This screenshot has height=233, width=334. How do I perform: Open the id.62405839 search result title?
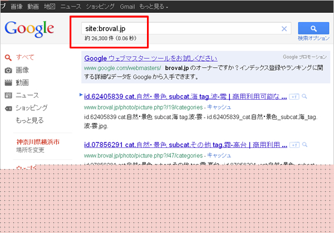pos(185,97)
